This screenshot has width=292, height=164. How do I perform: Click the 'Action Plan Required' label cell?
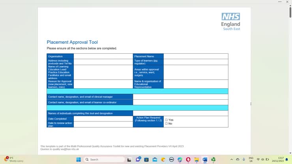coord(148,121)
